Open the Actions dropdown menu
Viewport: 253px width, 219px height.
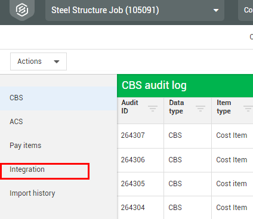tap(38, 61)
